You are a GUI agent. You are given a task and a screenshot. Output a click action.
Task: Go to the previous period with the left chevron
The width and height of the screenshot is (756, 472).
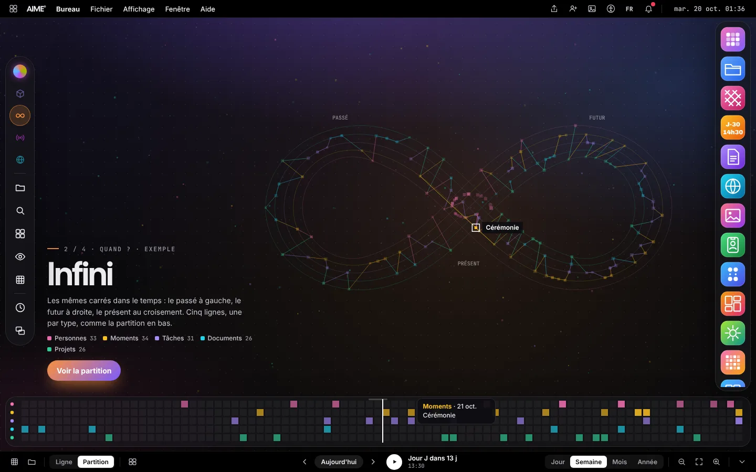point(304,462)
